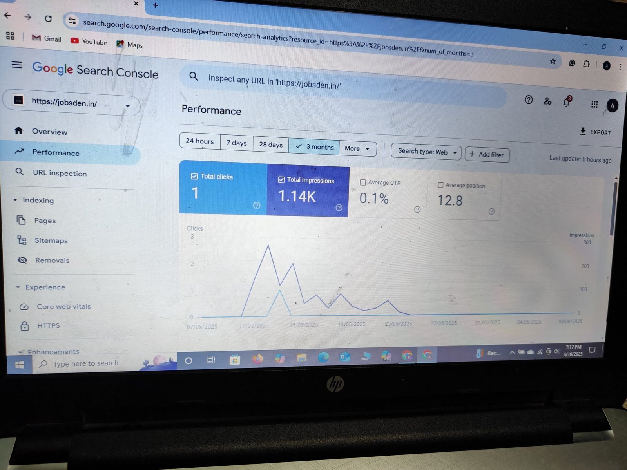The image size is (627, 470).
Task: Open the Google apps grid icon
Action: click(x=594, y=104)
